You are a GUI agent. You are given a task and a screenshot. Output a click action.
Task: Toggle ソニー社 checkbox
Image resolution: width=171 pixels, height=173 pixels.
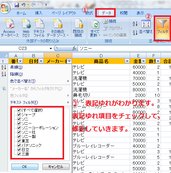(19, 132)
